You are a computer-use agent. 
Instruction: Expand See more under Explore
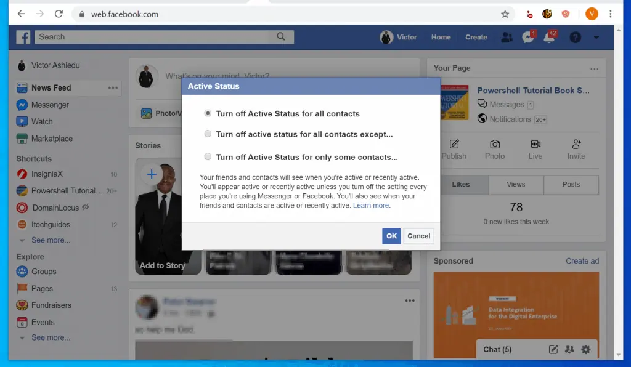(51, 337)
